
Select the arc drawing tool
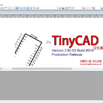tap(73, 8)
